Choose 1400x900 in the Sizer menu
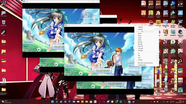The width and height of the screenshot is (186, 104). click(x=146, y=29)
